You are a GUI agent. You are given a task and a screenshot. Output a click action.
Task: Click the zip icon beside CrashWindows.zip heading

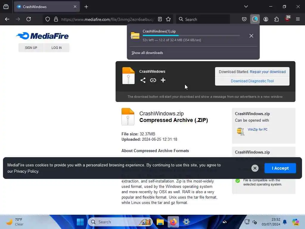click(128, 117)
